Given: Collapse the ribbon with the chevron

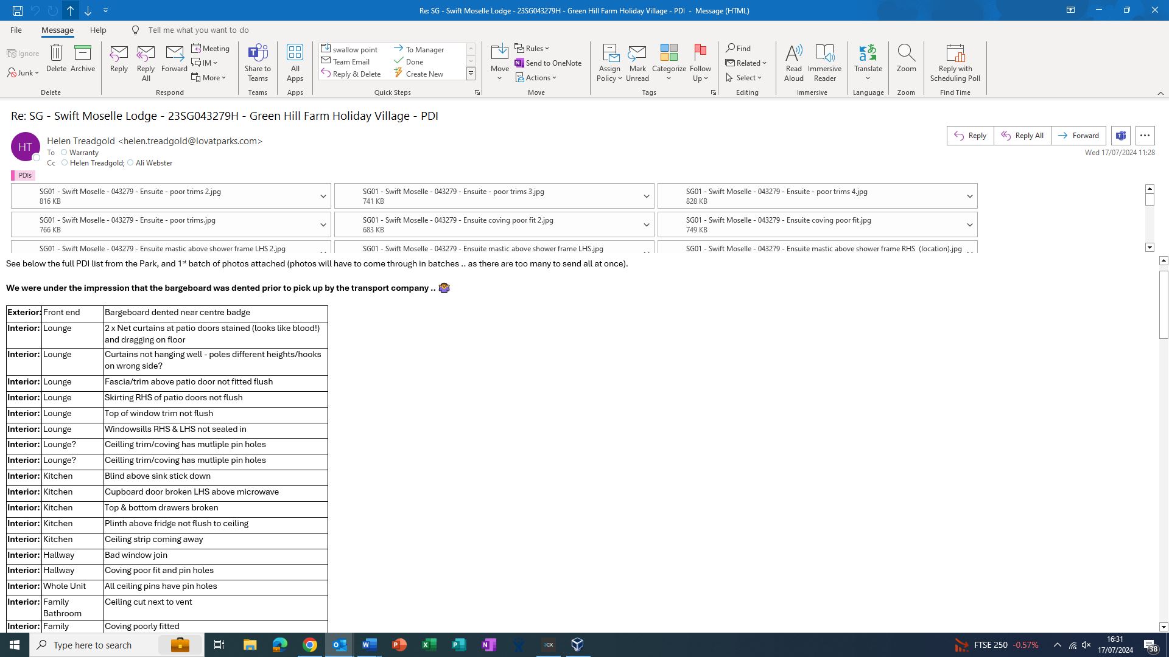Looking at the screenshot, I should click(x=1160, y=93).
